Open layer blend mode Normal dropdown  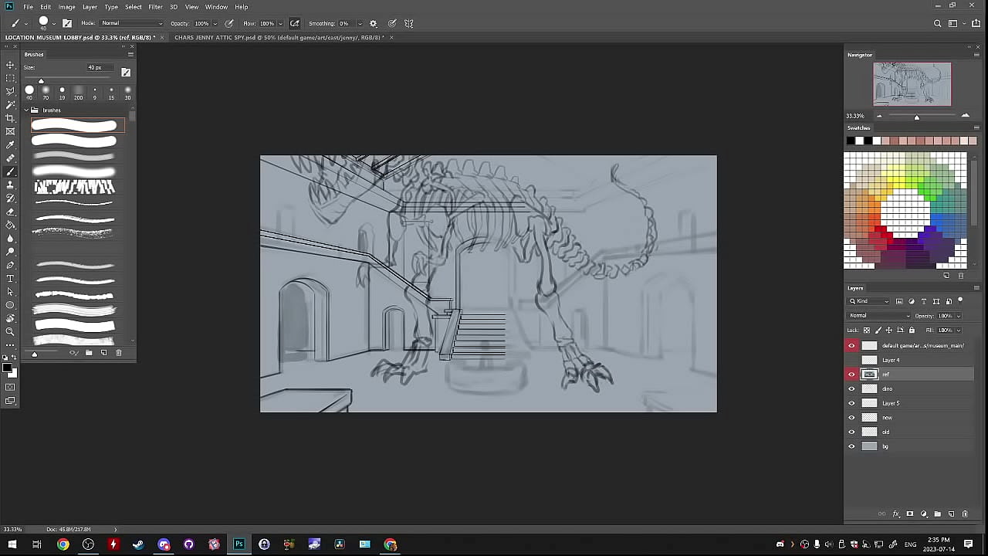879,315
